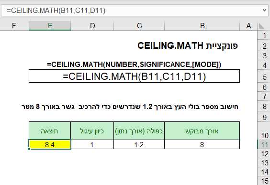Select row 14 header
Viewport: 270px width, 185px height.
(264, 172)
